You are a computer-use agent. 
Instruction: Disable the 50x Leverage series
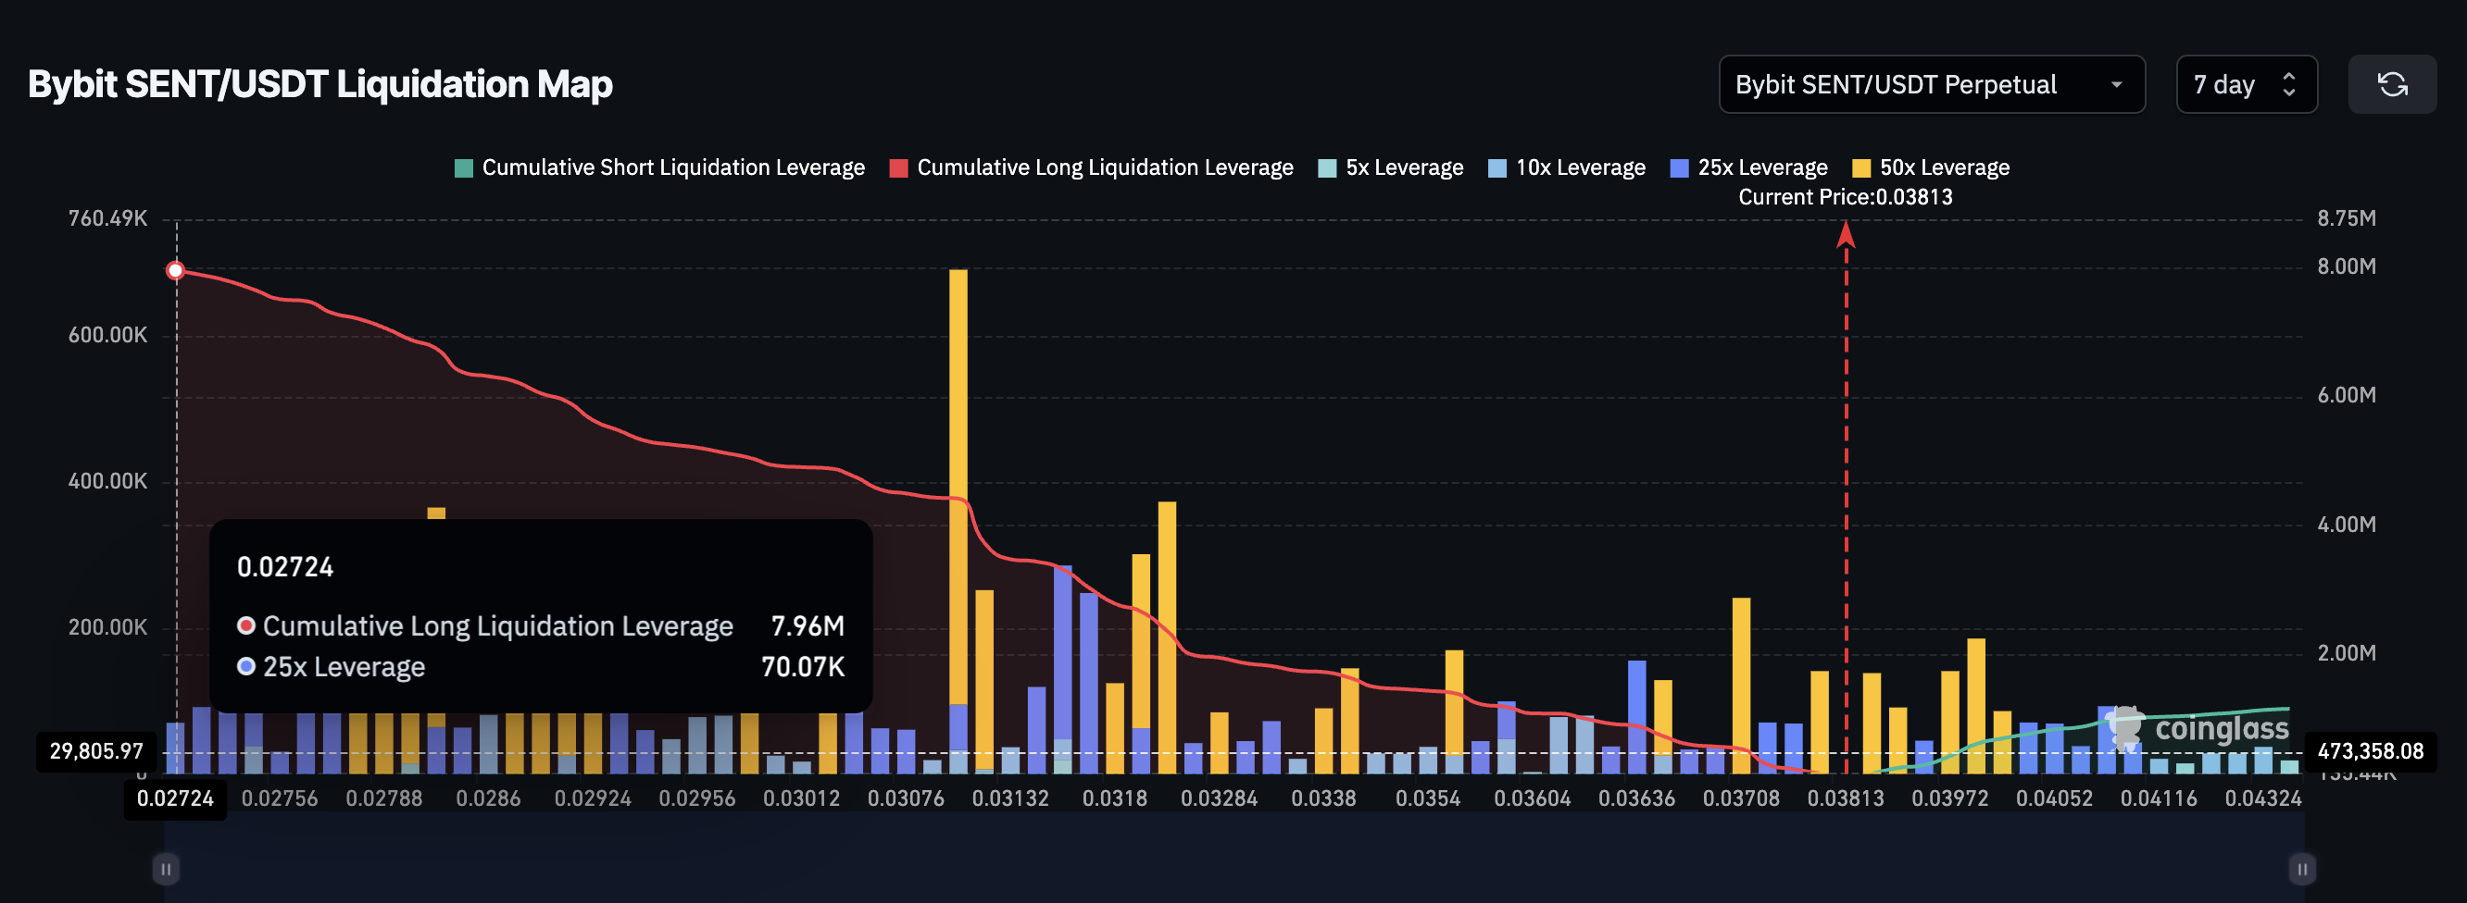pos(1933,167)
